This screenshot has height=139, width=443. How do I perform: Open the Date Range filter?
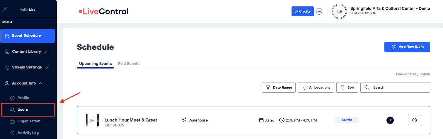click(279, 87)
